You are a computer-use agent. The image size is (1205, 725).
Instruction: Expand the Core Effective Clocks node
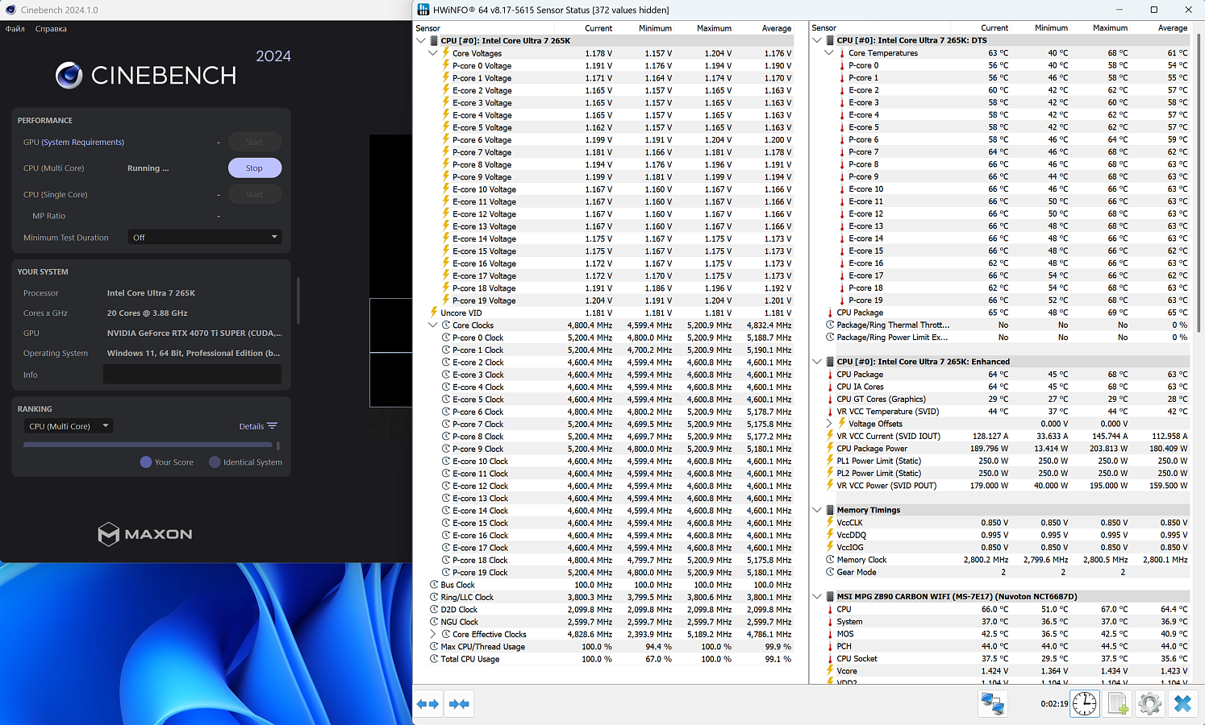coord(433,634)
